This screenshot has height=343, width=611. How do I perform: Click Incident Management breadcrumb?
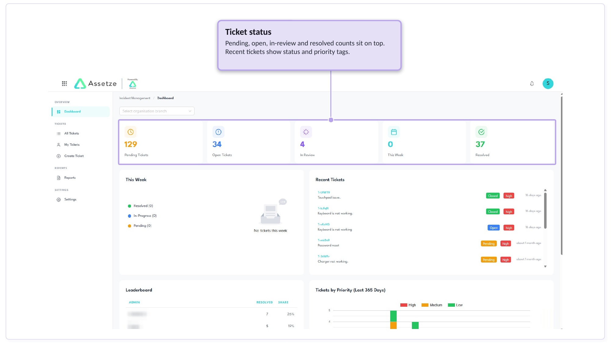coord(135,98)
